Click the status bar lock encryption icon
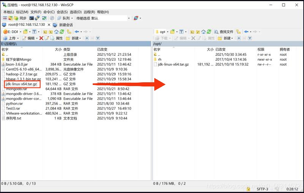The image size is (304, 193). (x=248, y=189)
